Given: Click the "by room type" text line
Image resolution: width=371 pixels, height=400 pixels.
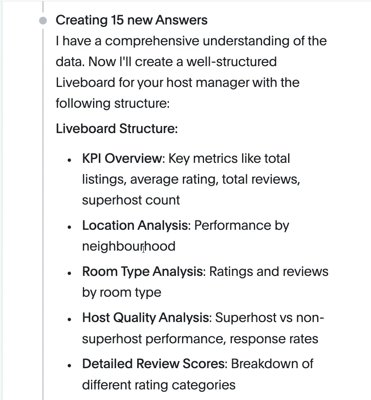Looking at the screenshot, I should [122, 292].
